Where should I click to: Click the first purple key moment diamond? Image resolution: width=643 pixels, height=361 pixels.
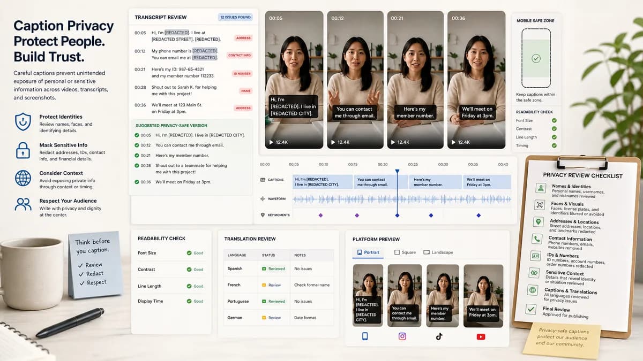point(321,215)
